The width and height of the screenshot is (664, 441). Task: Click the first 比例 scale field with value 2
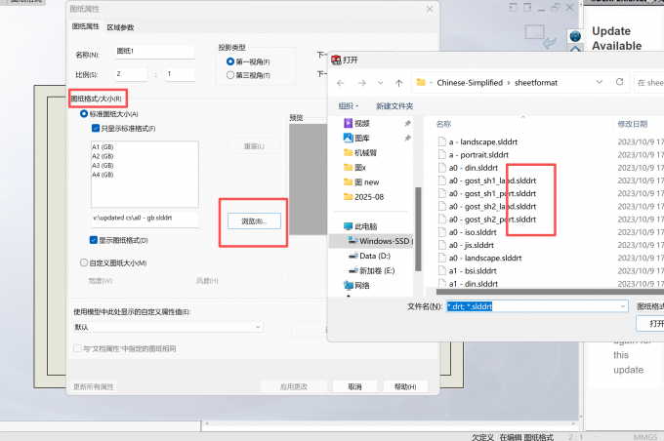click(x=131, y=74)
